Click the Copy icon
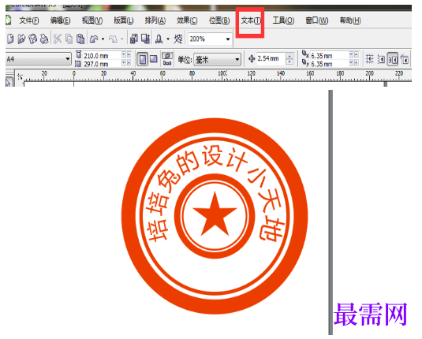422x339 pixels. (x=69, y=39)
